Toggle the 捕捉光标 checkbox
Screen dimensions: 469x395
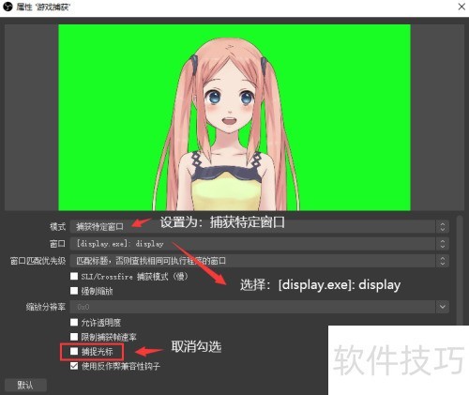74,352
